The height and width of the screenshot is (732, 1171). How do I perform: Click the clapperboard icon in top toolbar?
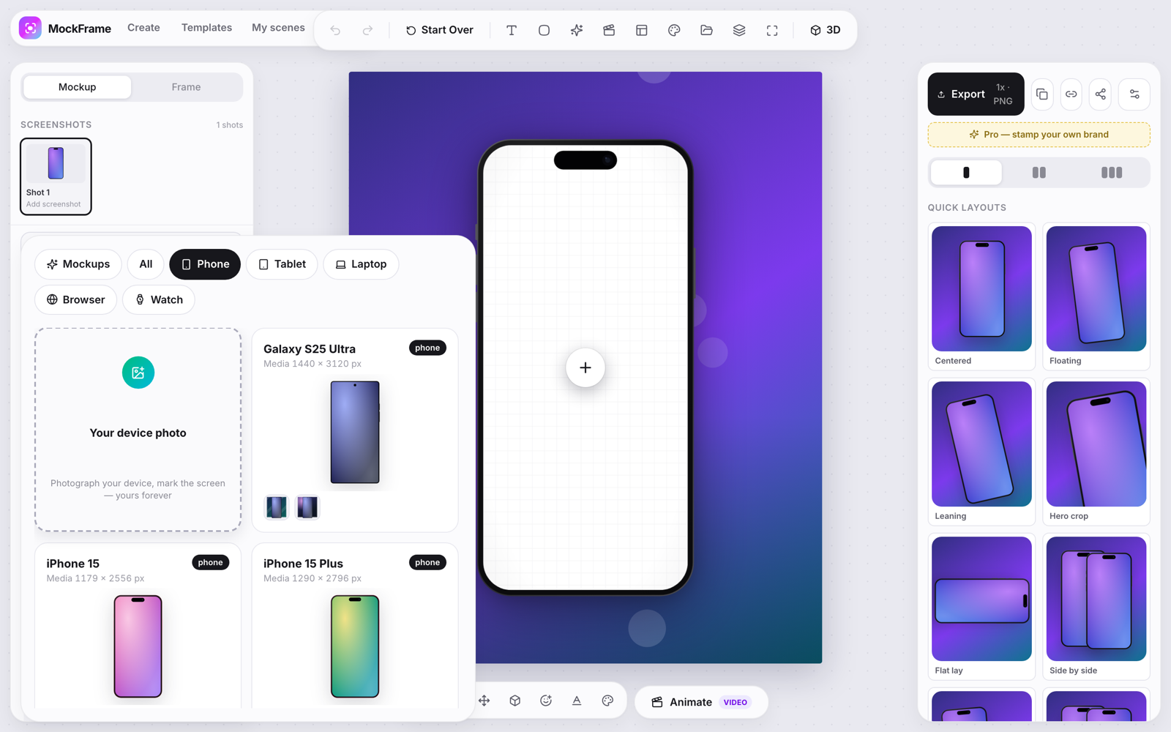(609, 30)
